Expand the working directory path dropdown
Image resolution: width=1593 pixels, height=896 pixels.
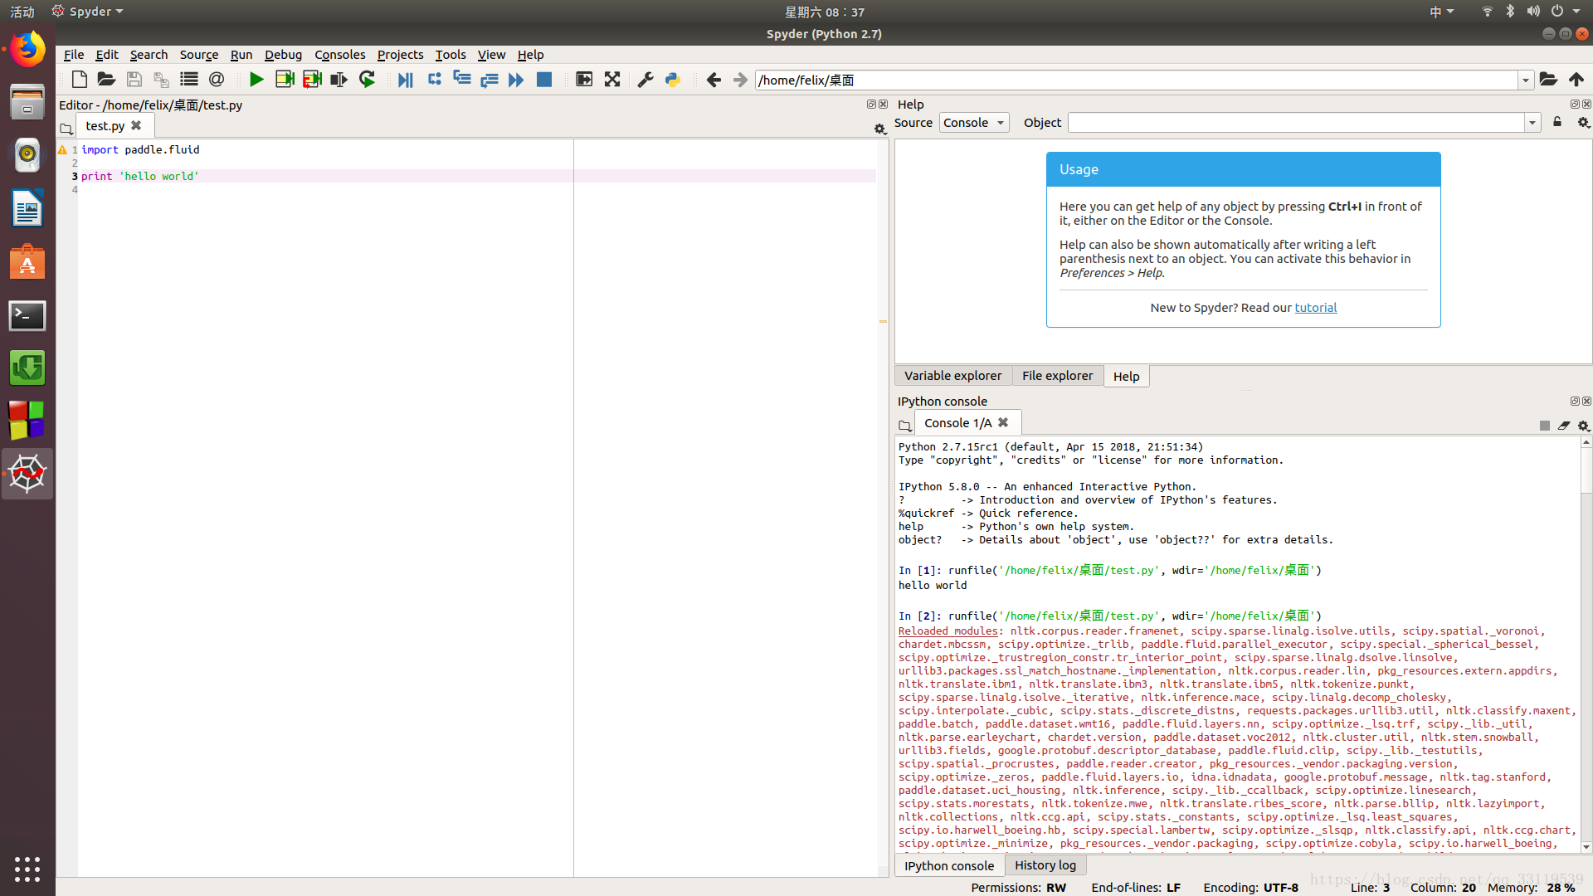tap(1525, 80)
